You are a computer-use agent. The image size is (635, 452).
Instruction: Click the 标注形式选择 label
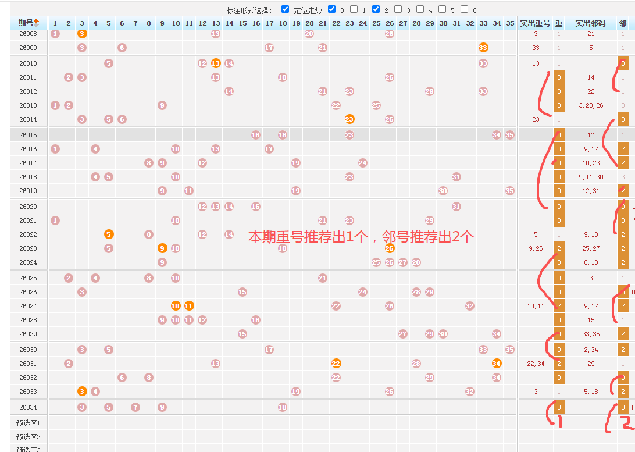(x=249, y=10)
